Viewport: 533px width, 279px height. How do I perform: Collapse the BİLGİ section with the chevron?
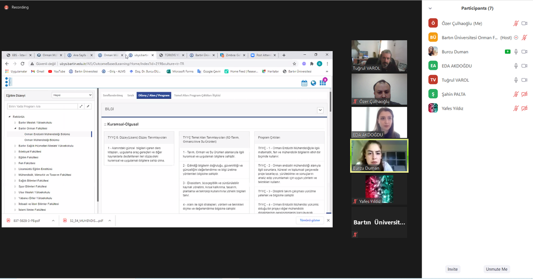tap(320, 110)
